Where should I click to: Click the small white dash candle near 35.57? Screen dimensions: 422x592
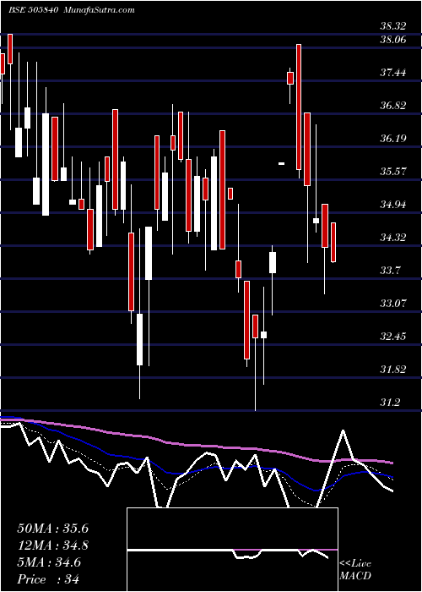click(281, 163)
